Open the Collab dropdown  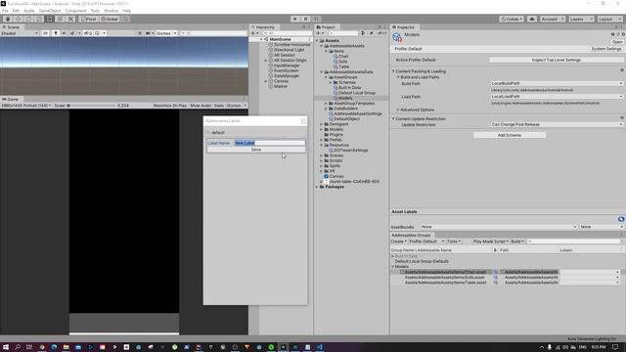[512, 20]
